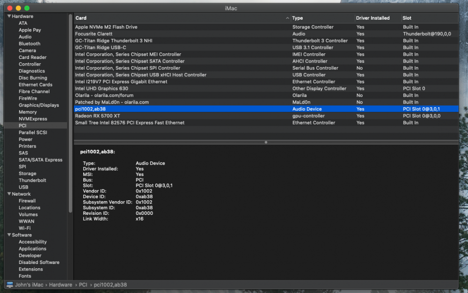The image size is (468, 293).
Task: Select the Focusrite Clarett card row
Action: coord(266,34)
